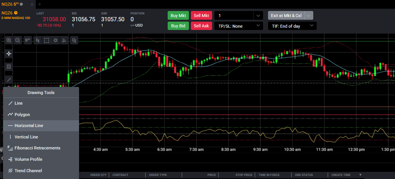Select the crosshair cursor tool
395x179 pixels.
point(9,53)
